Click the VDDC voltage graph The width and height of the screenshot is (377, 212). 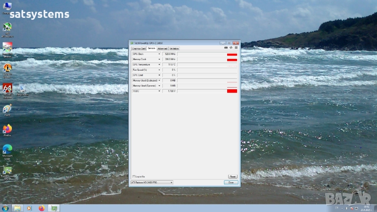click(207, 91)
